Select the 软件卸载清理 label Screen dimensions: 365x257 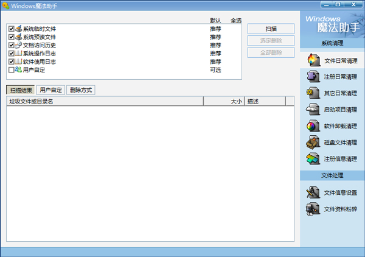pos(340,126)
